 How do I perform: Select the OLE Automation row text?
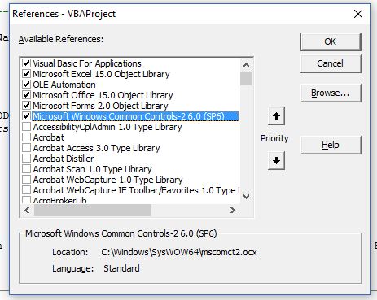tap(64, 85)
